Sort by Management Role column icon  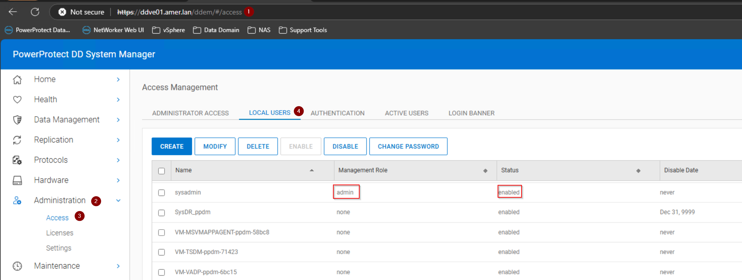[x=485, y=171]
